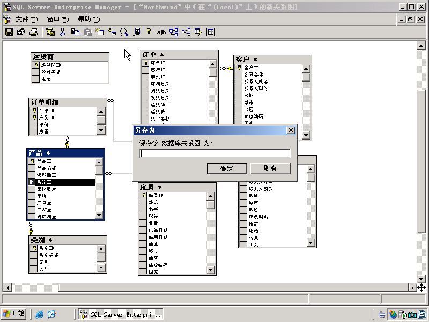Click the Save Change Script icon

pos(50,32)
